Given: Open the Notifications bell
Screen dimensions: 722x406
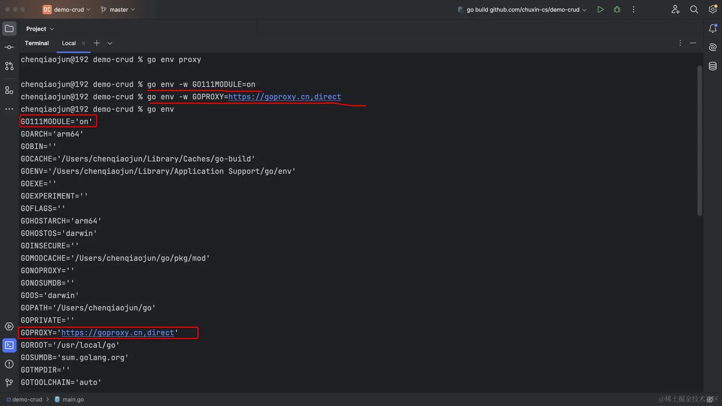Looking at the screenshot, I should click(x=713, y=29).
